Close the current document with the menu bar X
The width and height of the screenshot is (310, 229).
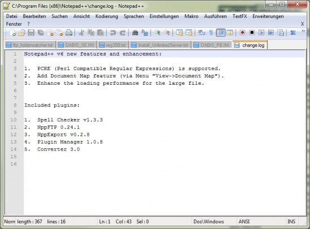tap(302, 24)
